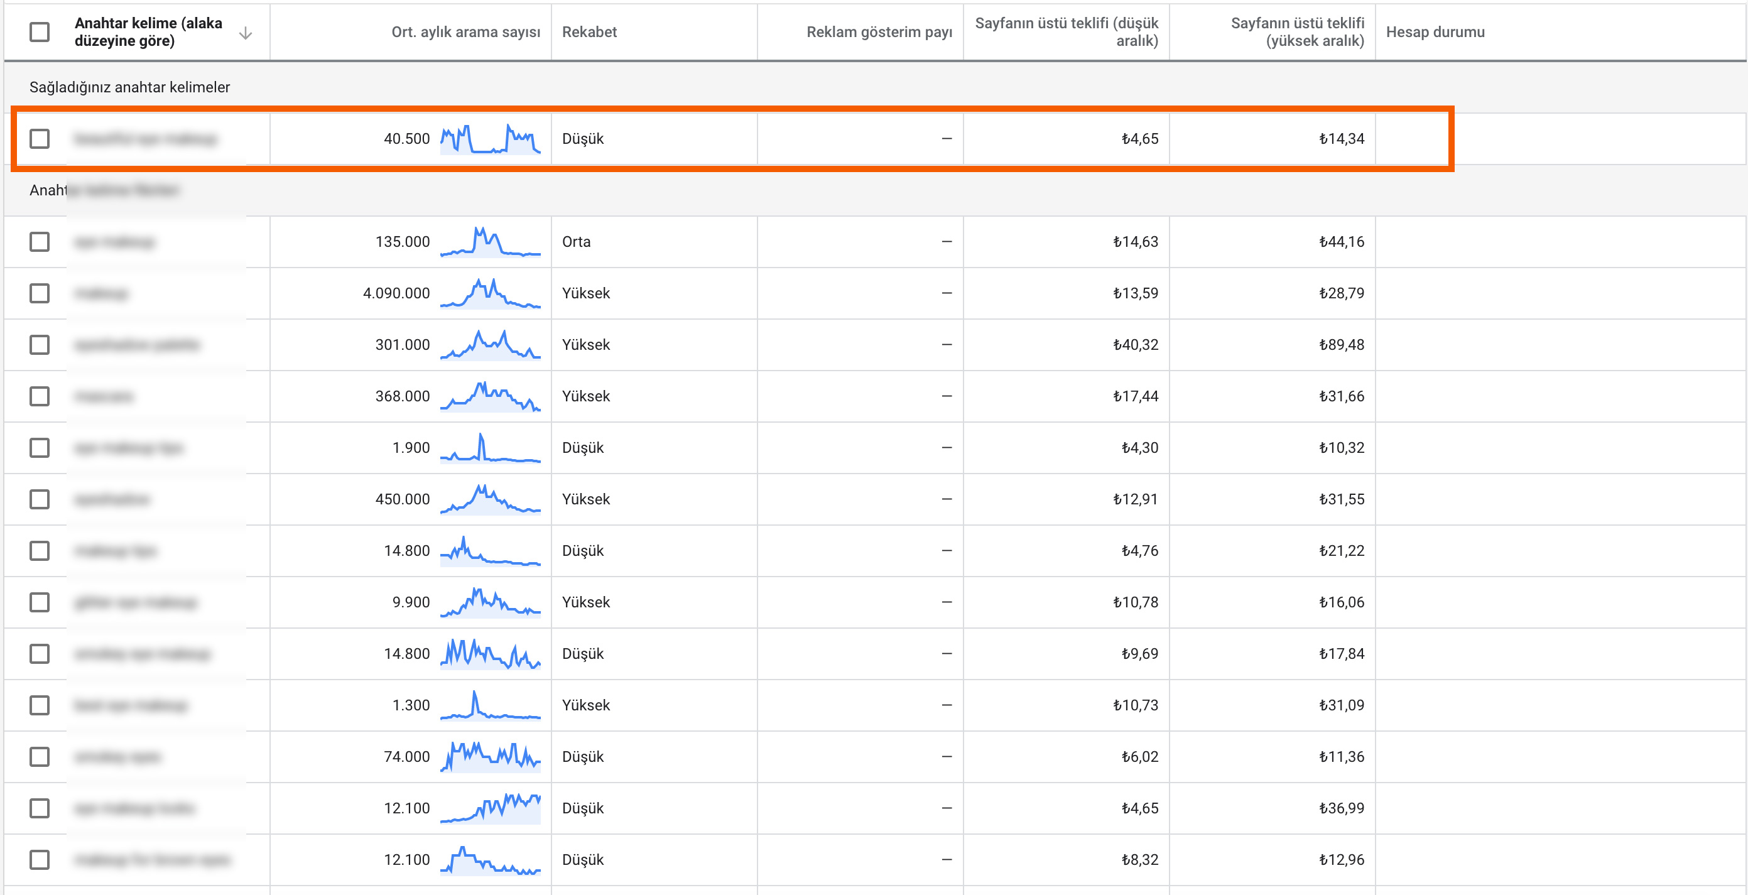Select the ₺12,91 bid value
This screenshot has width=1748, height=895.
tap(1135, 499)
